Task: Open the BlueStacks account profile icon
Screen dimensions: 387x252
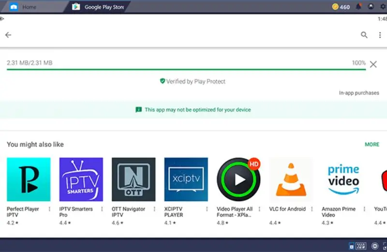Action: point(371,7)
